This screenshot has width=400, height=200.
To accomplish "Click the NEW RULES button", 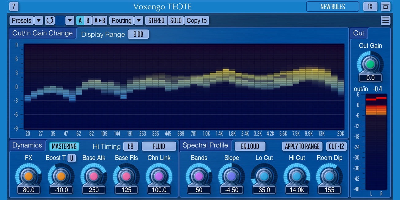I will pyautogui.click(x=333, y=6).
